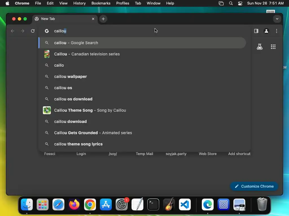The height and width of the screenshot is (216, 289).
Task: Open the Tab menu
Action: 138,3
